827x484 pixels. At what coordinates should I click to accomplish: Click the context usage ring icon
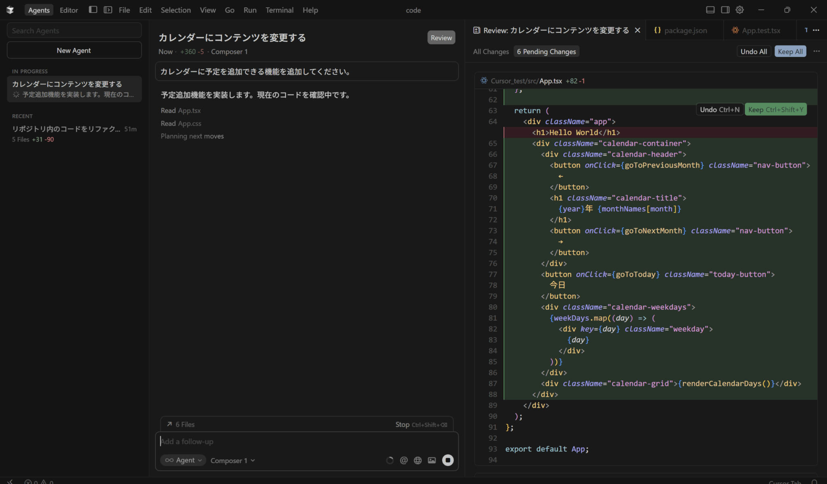pyautogui.click(x=390, y=460)
